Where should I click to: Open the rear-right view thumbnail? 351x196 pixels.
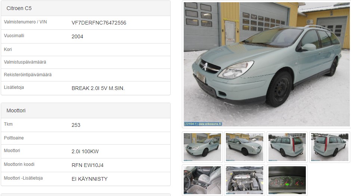click(329, 147)
